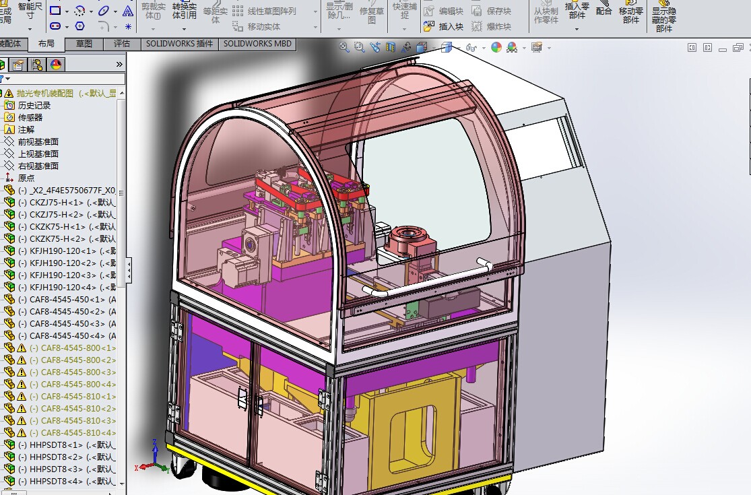Click the 移动零部件 (Move Component) tool
This screenshot has width=751, height=495.
coord(630,12)
